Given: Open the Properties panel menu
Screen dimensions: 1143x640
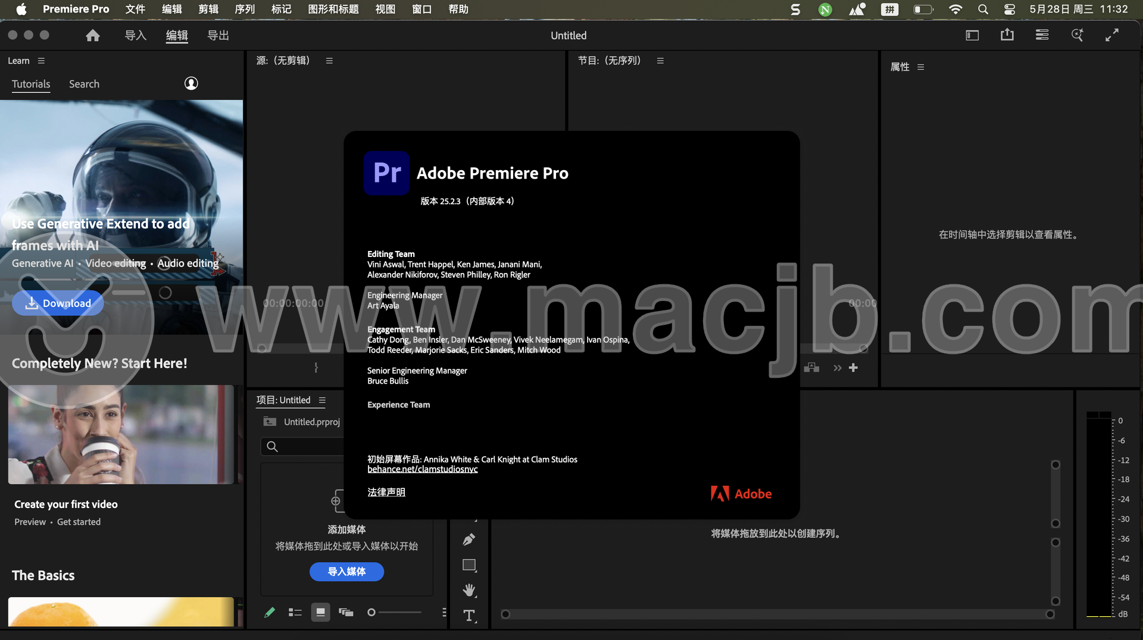Looking at the screenshot, I should pyautogui.click(x=921, y=67).
